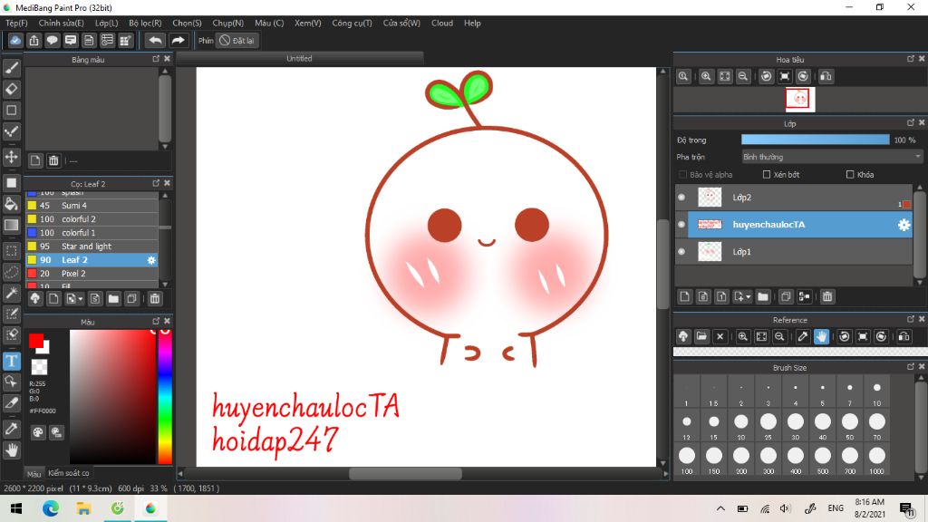Open File Explorer from the taskbar
The image size is (928, 522).
click(83, 508)
